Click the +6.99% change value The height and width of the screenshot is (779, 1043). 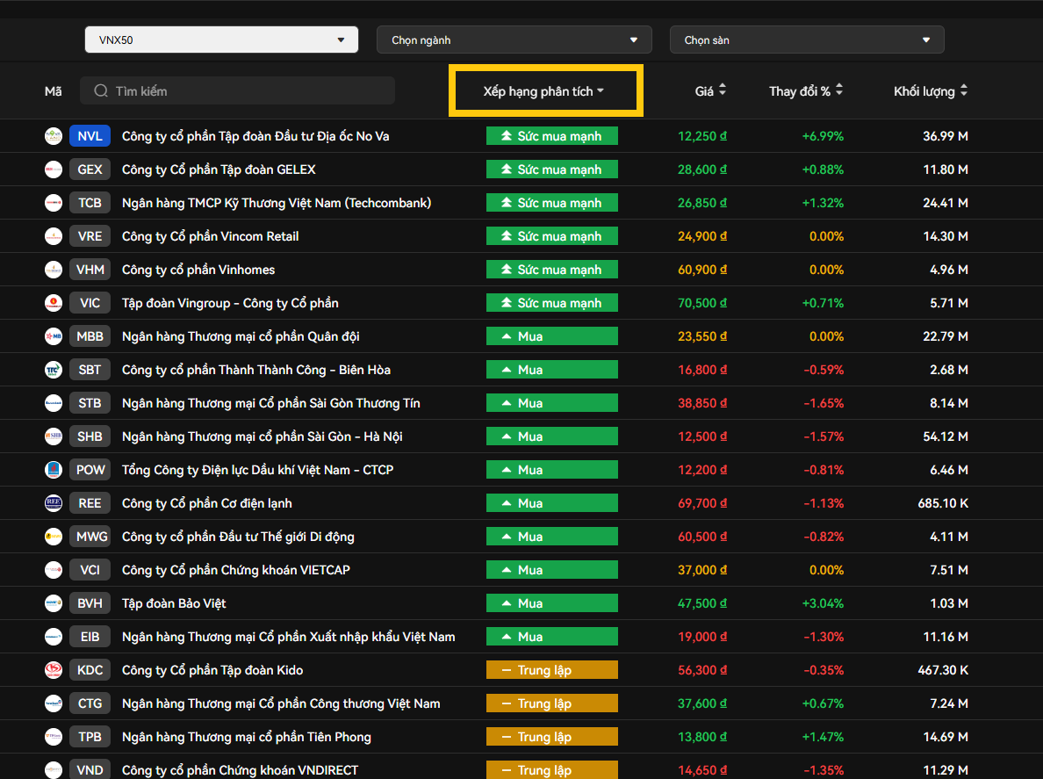pyautogui.click(x=823, y=136)
